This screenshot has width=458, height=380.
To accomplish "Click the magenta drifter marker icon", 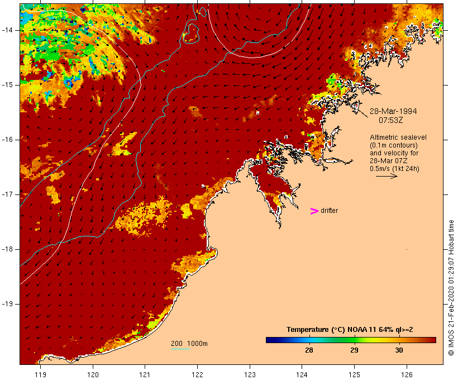I will (314, 211).
